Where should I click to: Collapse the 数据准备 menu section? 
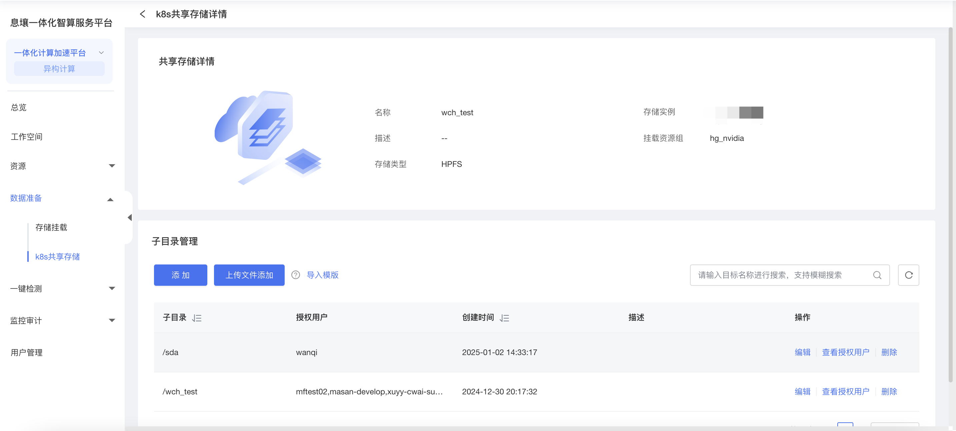(x=110, y=199)
